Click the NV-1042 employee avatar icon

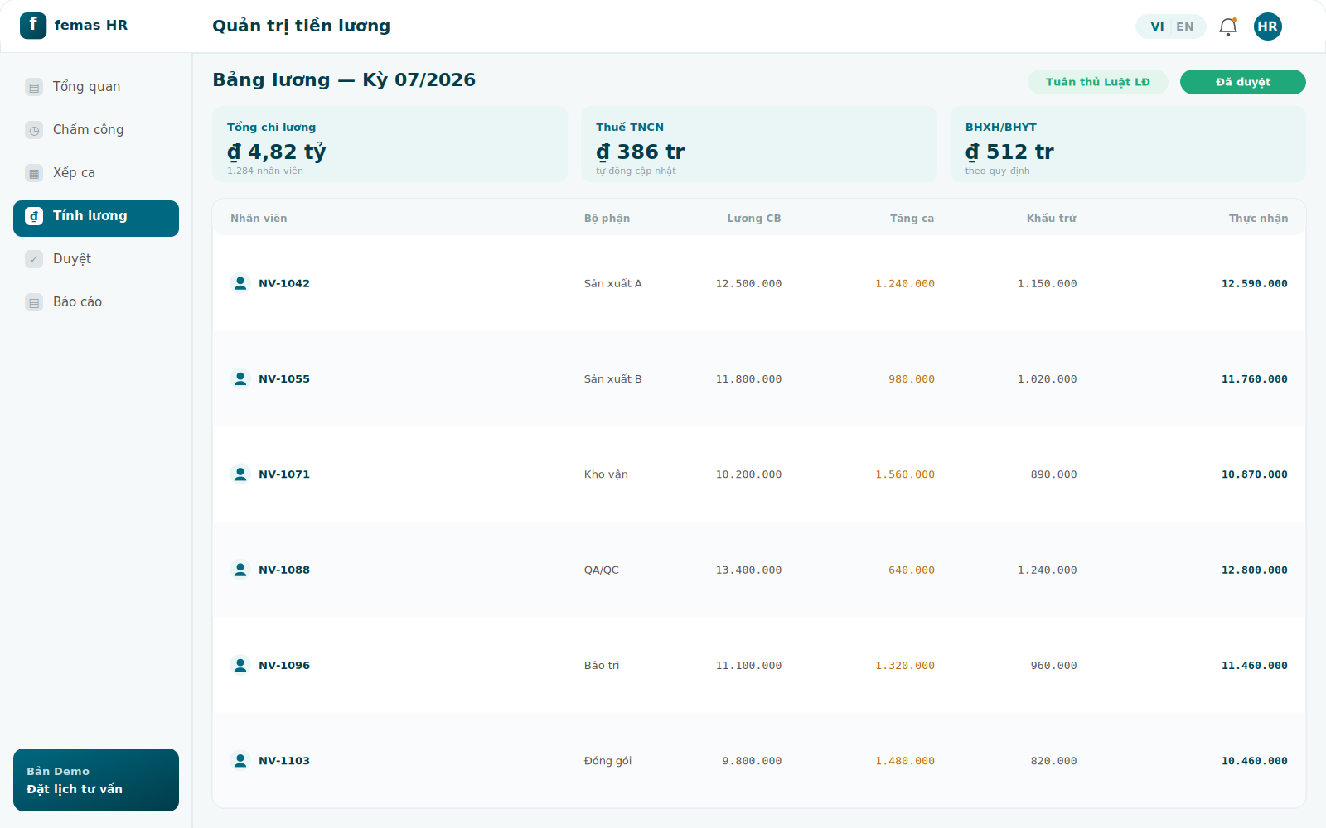[x=240, y=283]
